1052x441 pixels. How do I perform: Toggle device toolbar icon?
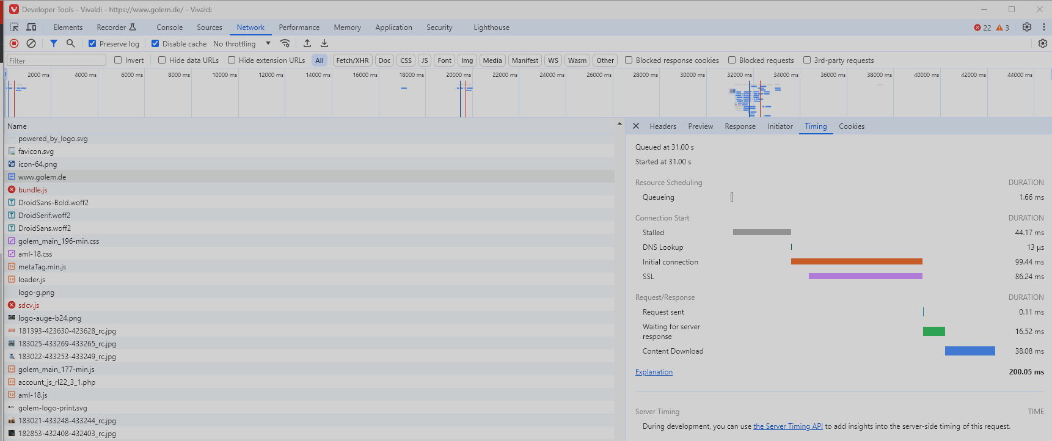pos(31,27)
